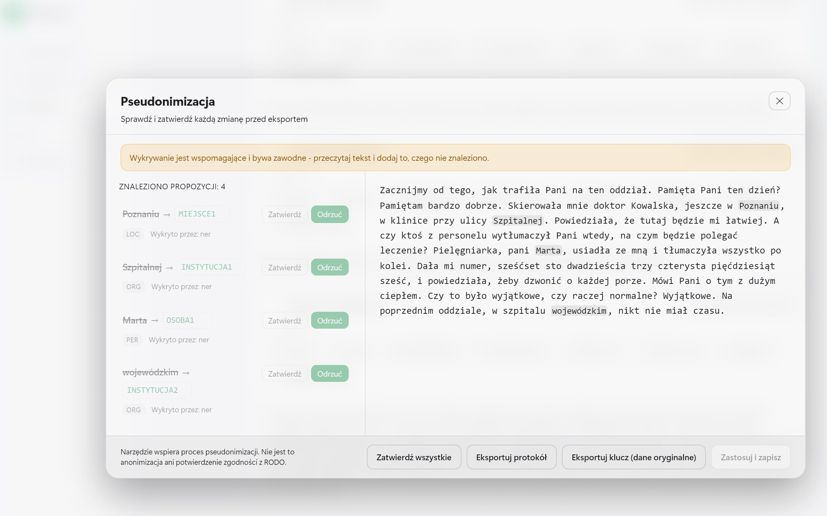
Task: Edit the OSOBA1 replacement field
Action: (187, 320)
